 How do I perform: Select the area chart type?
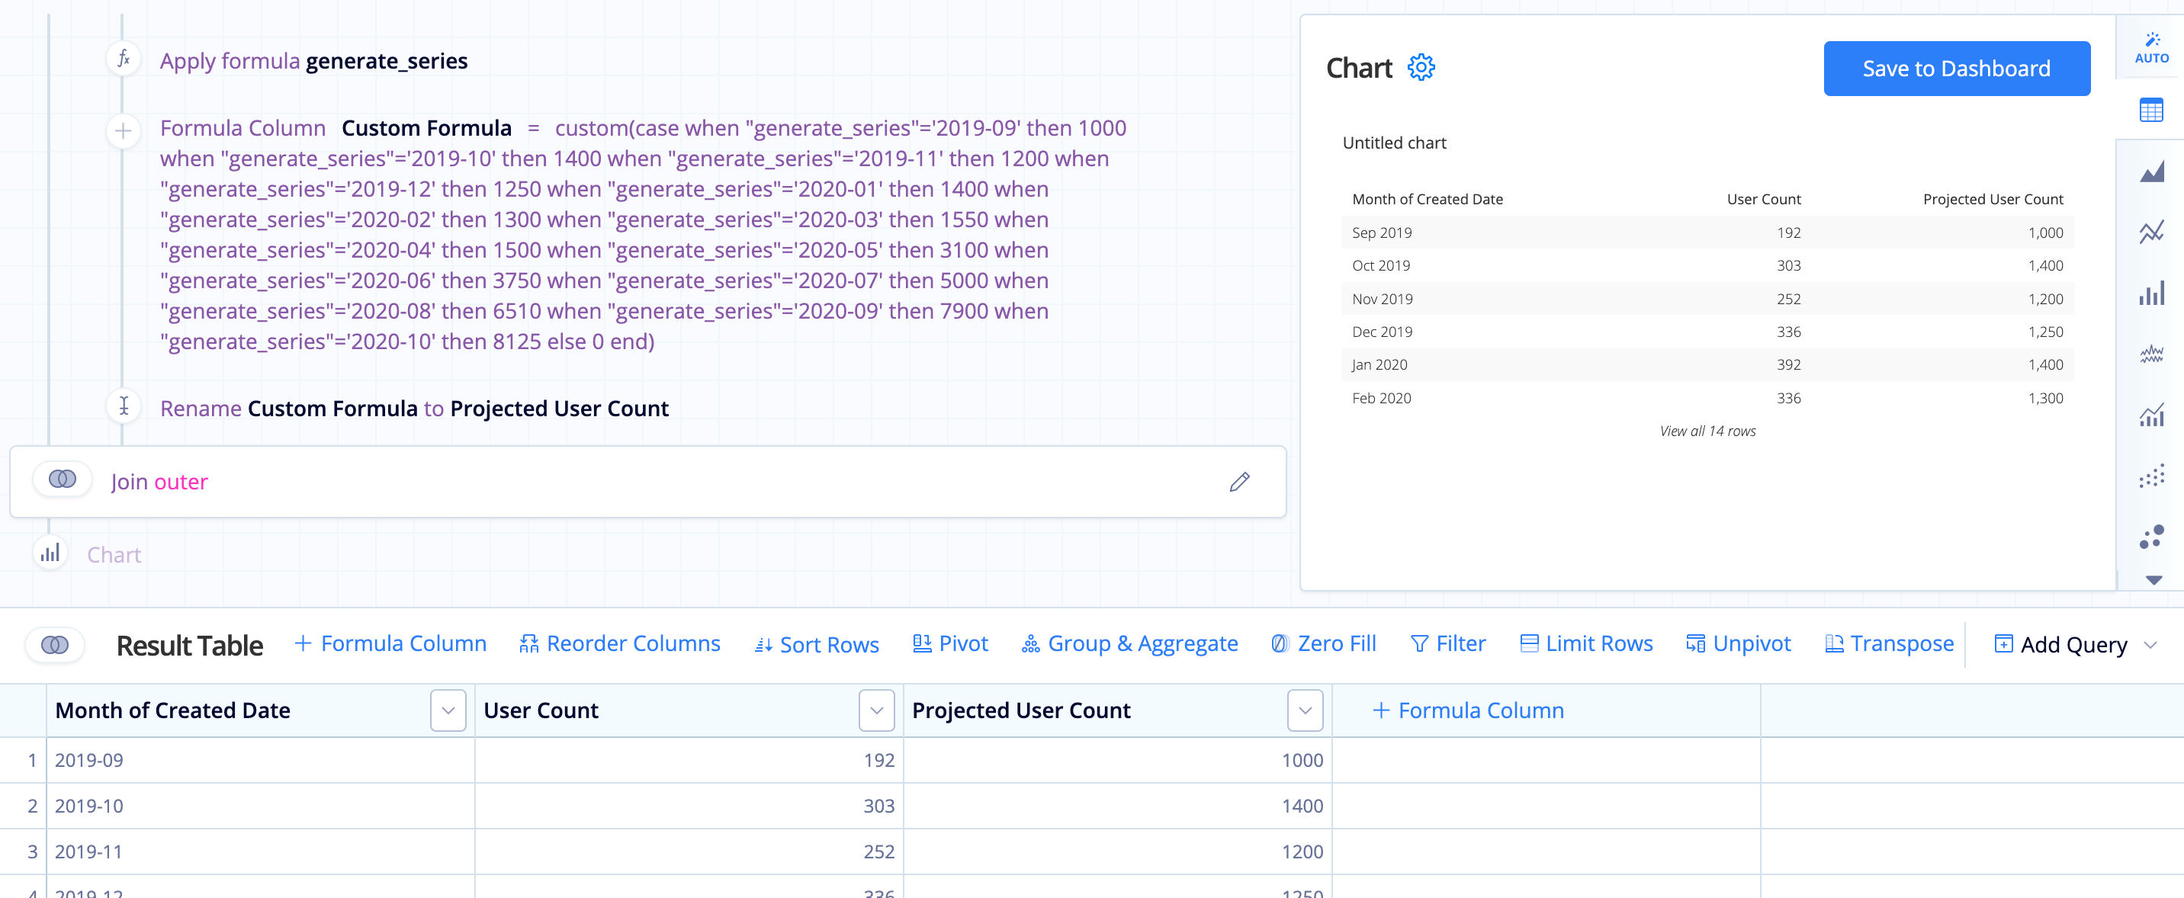click(x=2151, y=171)
